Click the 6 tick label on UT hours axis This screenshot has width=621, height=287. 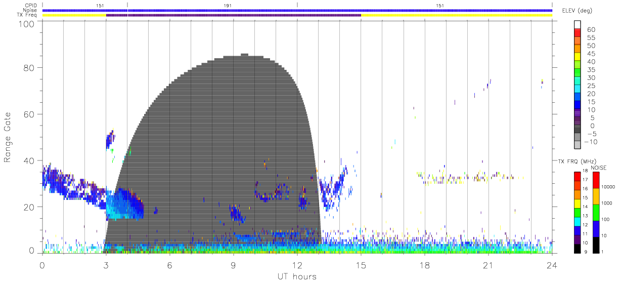(x=169, y=265)
